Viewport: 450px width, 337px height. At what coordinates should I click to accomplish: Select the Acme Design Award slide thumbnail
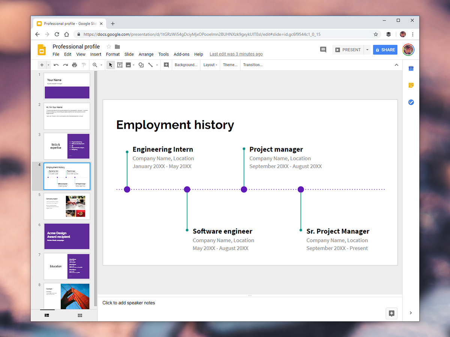pos(67,236)
